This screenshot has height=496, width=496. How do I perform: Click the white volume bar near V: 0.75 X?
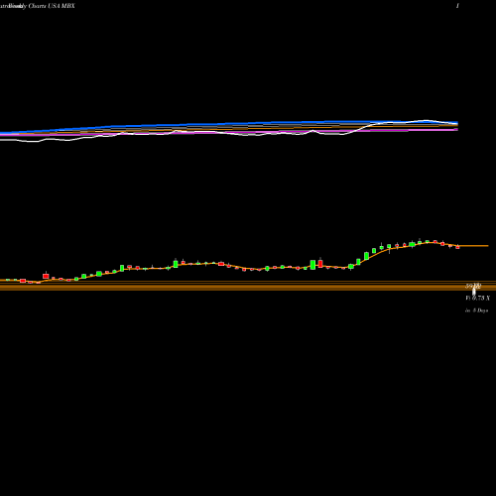pos(474,292)
